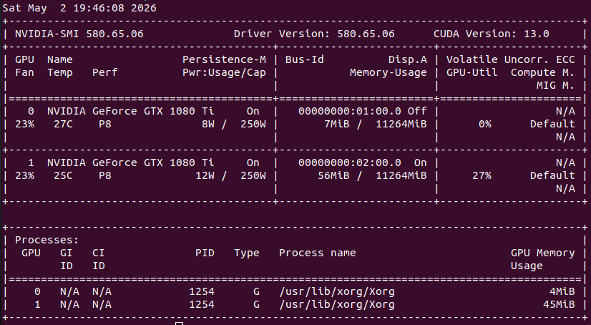The width and height of the screenshot is (591, 325).
Task: Click the 0% GPU-Util value
Action: point(484,124)
